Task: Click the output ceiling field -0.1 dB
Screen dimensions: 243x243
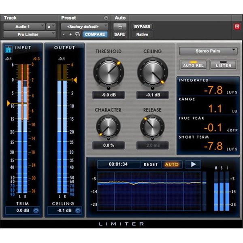Action: click(x=64, y=211)
